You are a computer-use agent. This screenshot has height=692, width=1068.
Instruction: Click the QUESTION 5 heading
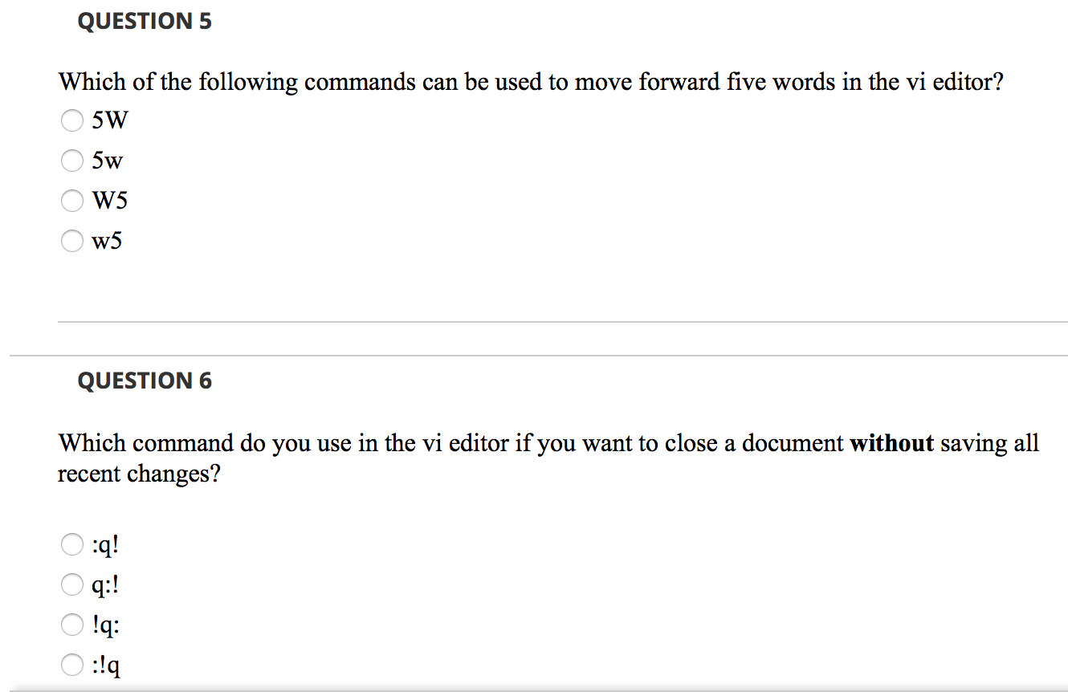point(145,21)
